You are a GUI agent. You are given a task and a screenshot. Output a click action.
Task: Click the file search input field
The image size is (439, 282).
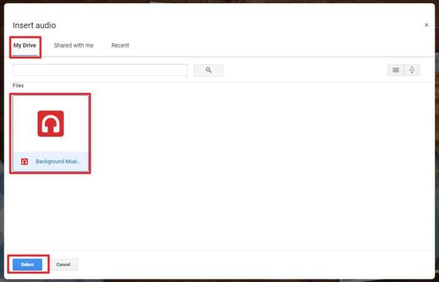coord(100,70)
